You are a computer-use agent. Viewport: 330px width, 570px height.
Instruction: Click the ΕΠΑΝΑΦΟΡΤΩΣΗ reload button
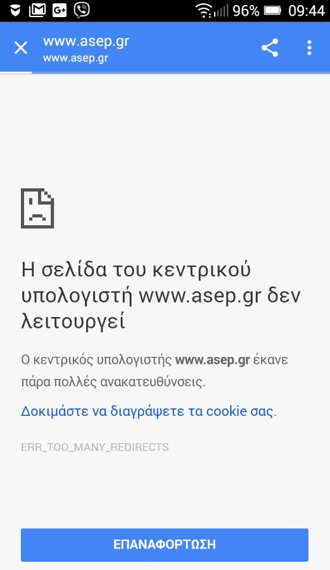point(165,545)
